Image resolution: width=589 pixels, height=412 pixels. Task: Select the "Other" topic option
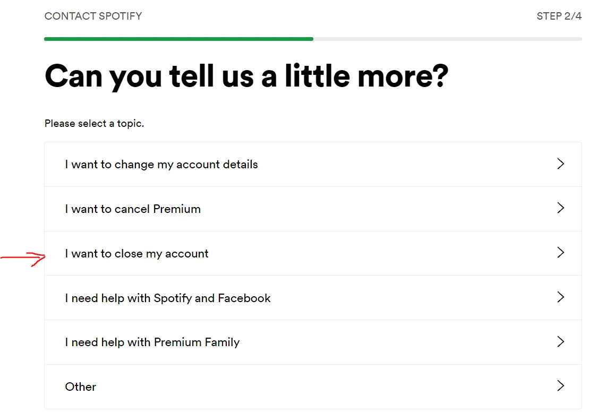[x=81, y=387]
